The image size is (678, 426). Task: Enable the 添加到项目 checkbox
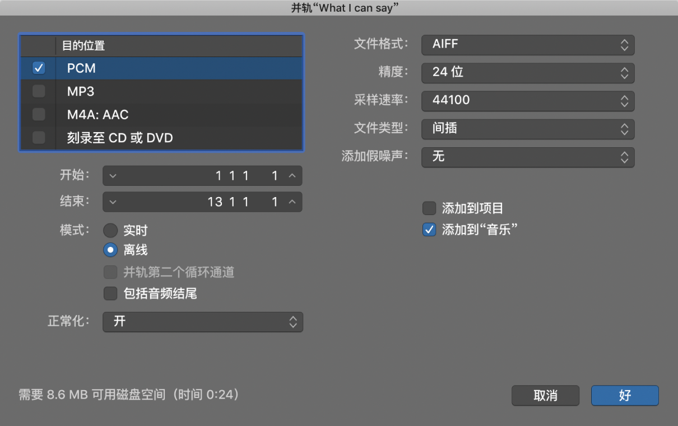coord(429,208)
